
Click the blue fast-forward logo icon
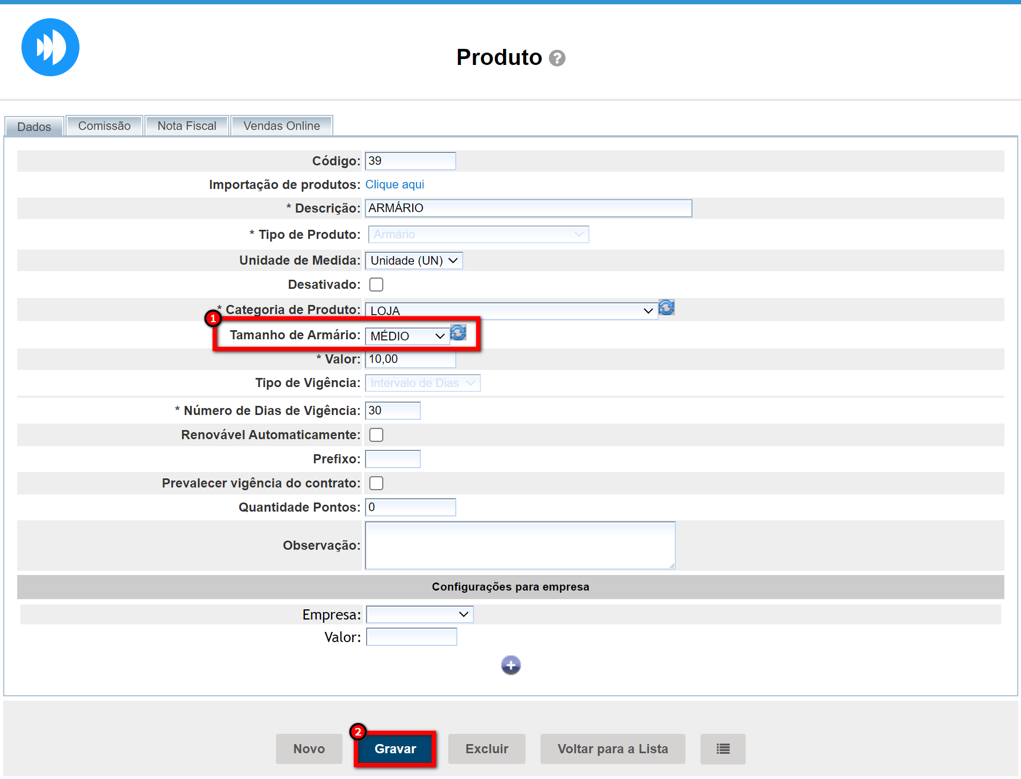pos(50,47)
